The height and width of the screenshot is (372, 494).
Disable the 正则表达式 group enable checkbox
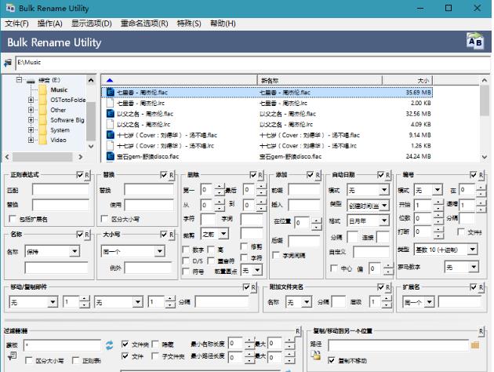pyautogui.click(x=80, y=175)
